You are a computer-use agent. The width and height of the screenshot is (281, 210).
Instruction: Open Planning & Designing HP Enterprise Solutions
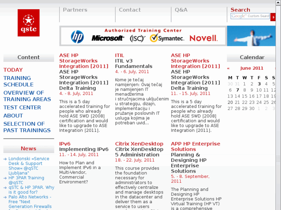tap(189, 163)
